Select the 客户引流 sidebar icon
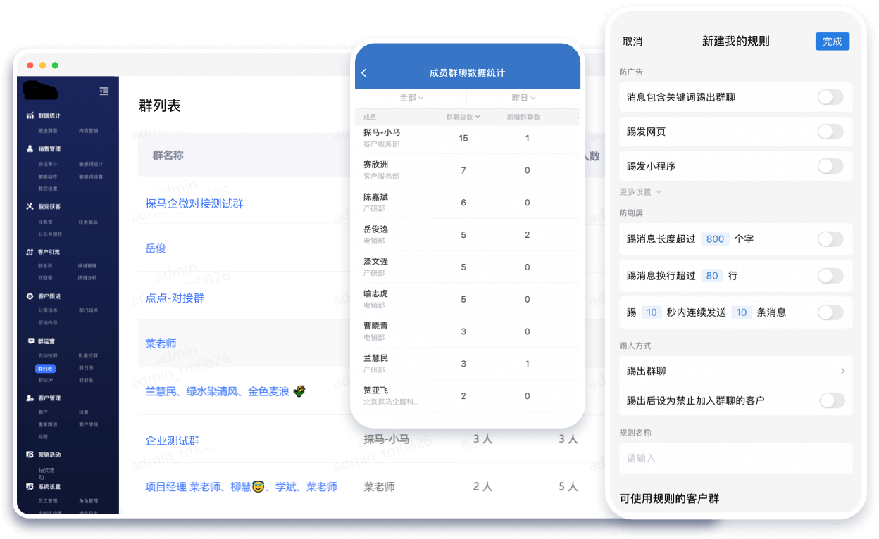879x539 pixels. (29, 251)
